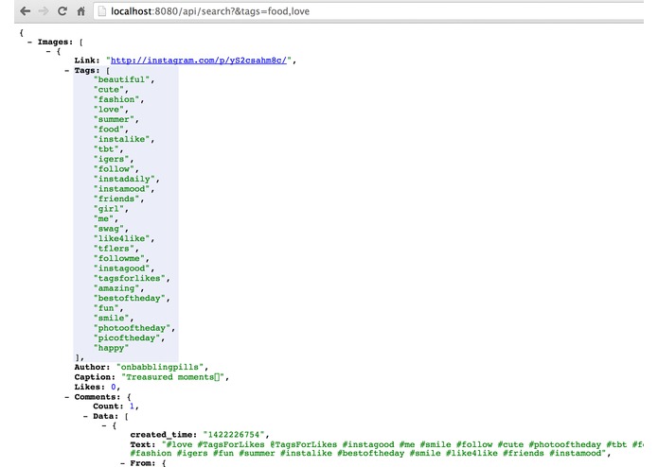
Task: Collapse the From object
Action: 122,463
